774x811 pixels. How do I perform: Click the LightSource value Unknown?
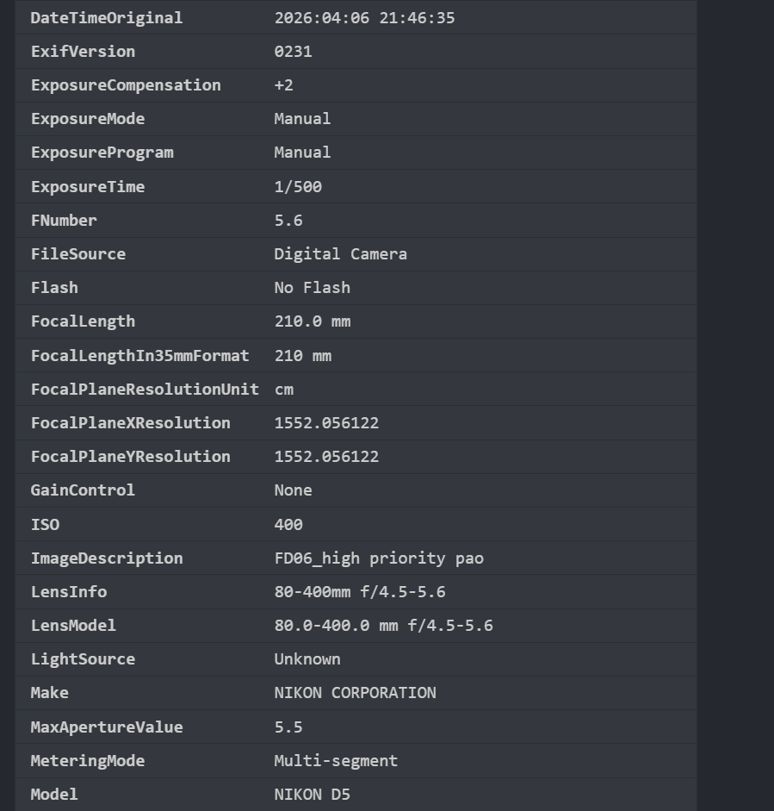[307, 659]
